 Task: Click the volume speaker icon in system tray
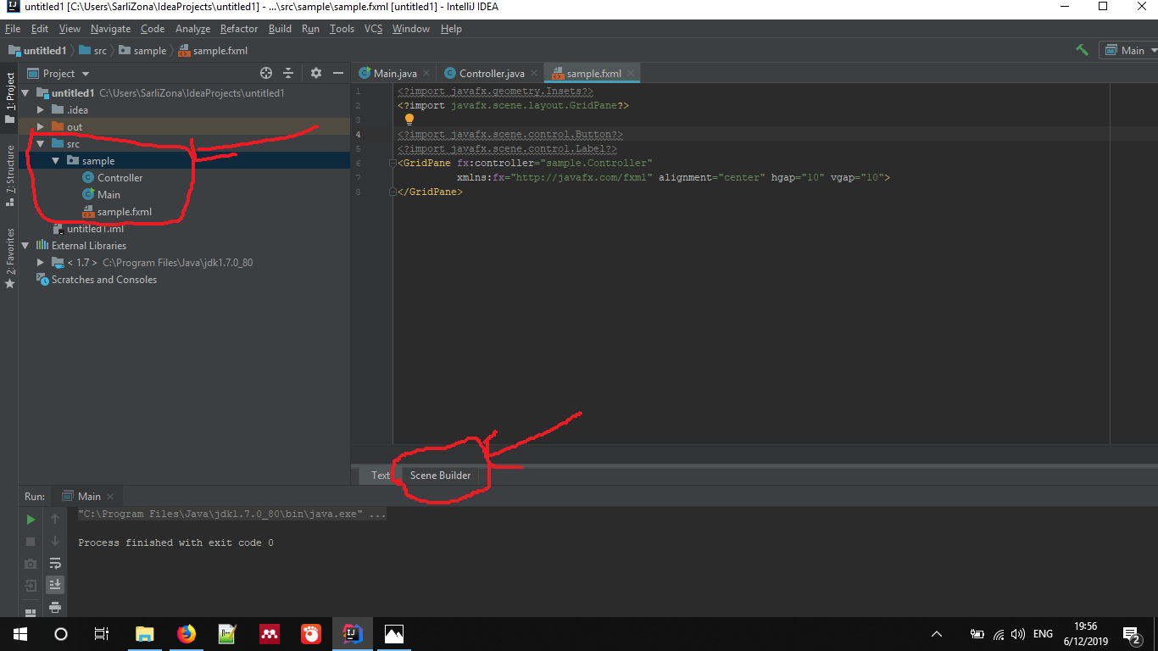[x=1018, y=634]
